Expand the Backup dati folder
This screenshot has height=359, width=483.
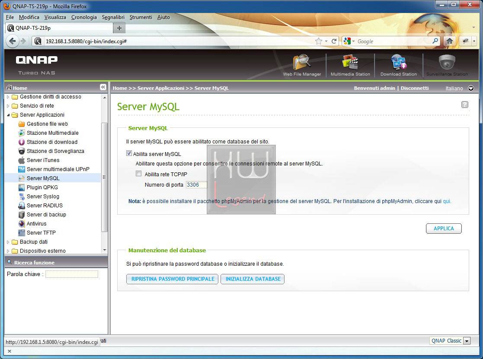[8, 242]
